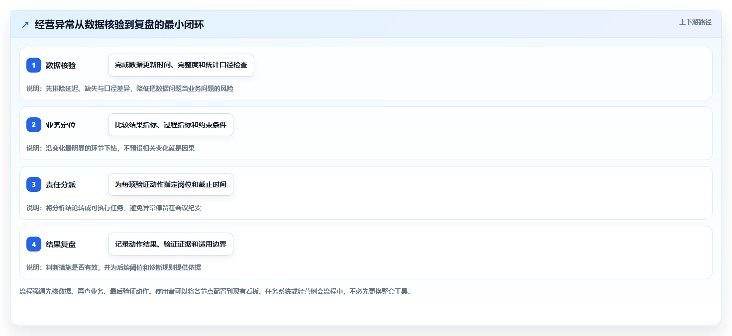Click the note starting 说明:判断措施是否有效
The width and height of the screenshot is (732, 336).
(x=114, y=267)
